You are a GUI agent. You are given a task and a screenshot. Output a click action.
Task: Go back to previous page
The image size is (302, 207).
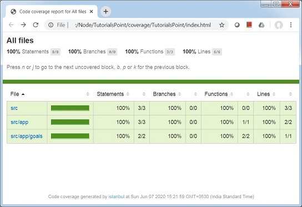pyautogui.click(x=11, y=25)
